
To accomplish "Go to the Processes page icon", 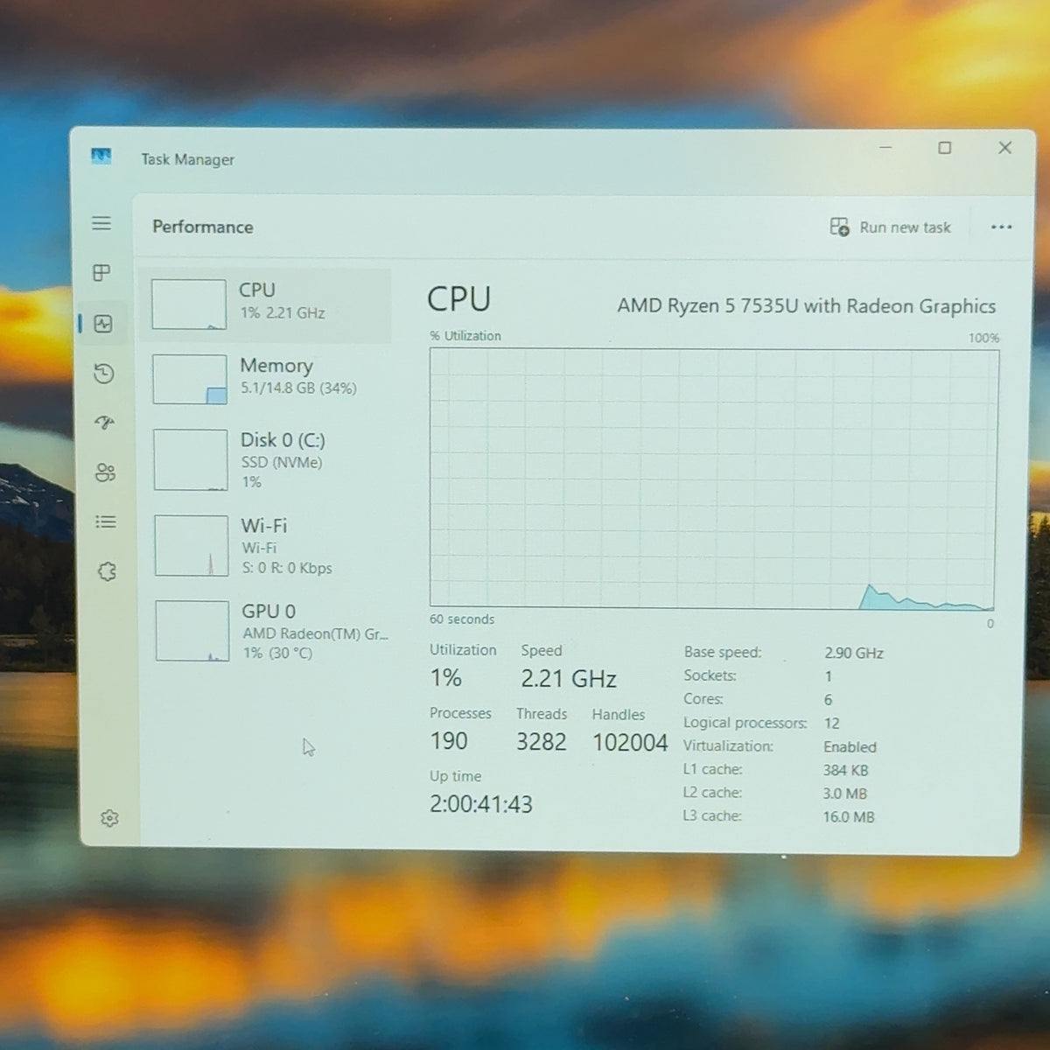I will click(x=101, y=273).
